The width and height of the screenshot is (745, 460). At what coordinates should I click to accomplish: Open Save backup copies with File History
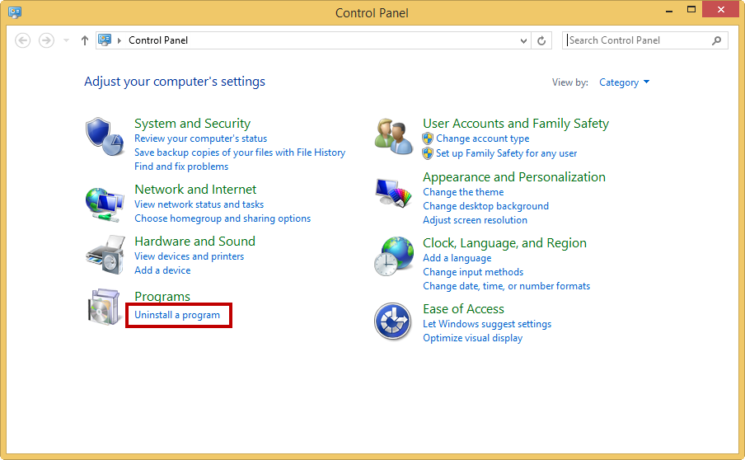(x=240, y=153)
